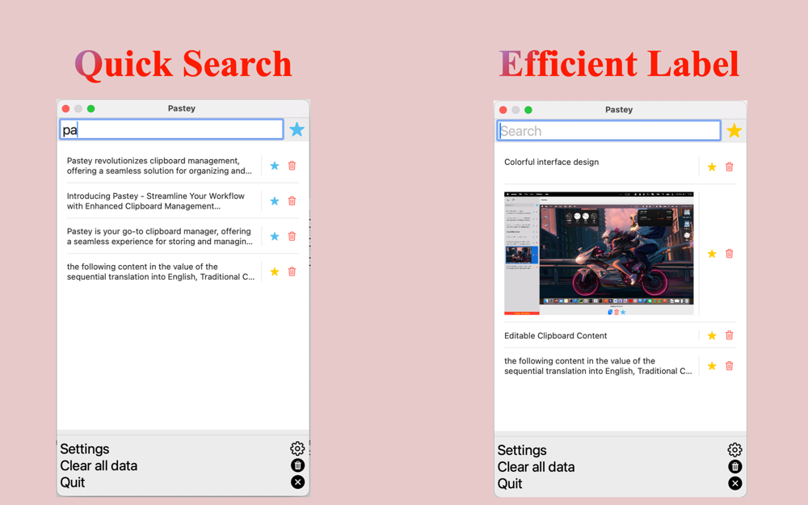Select the 'Editable Clipboard Content' text
Screen dimensions: 808x505
click(556, 335)
